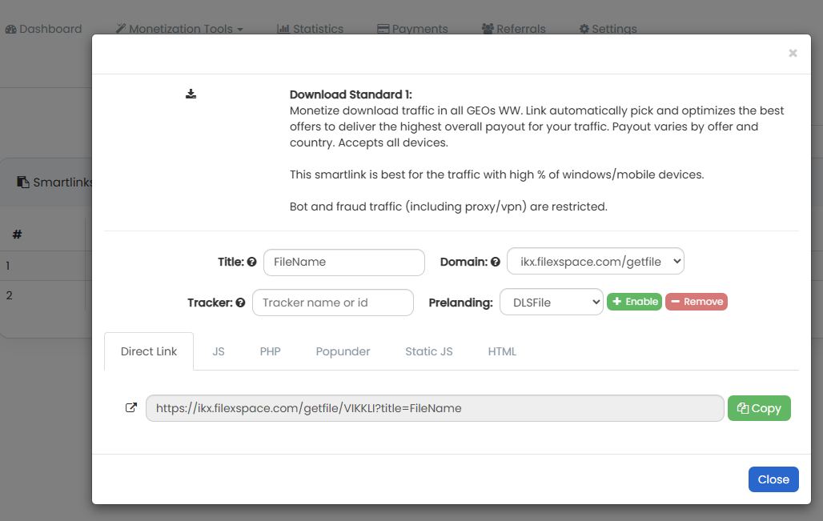Screen dimensions: 823x521
Task: Switch to the Static JS tab
Action: coord(428,351)
